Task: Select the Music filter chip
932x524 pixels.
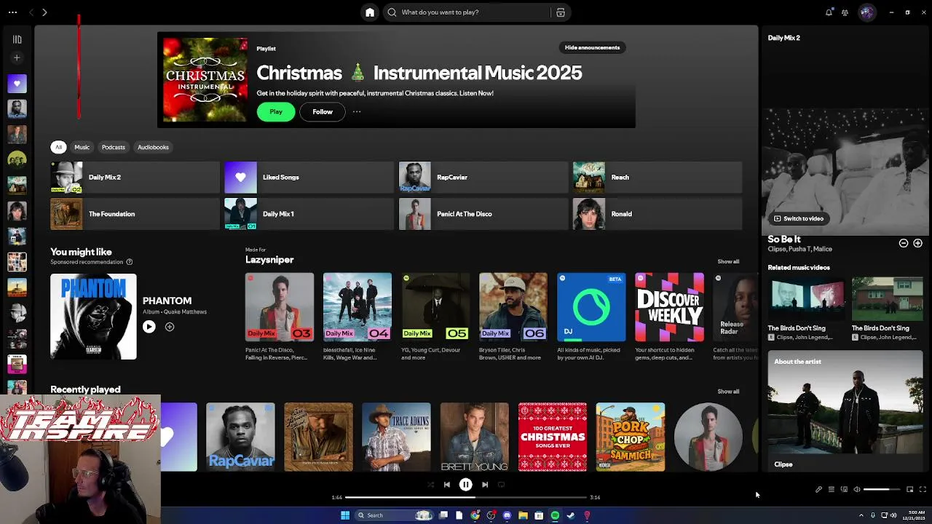Action: pos(82,147)
